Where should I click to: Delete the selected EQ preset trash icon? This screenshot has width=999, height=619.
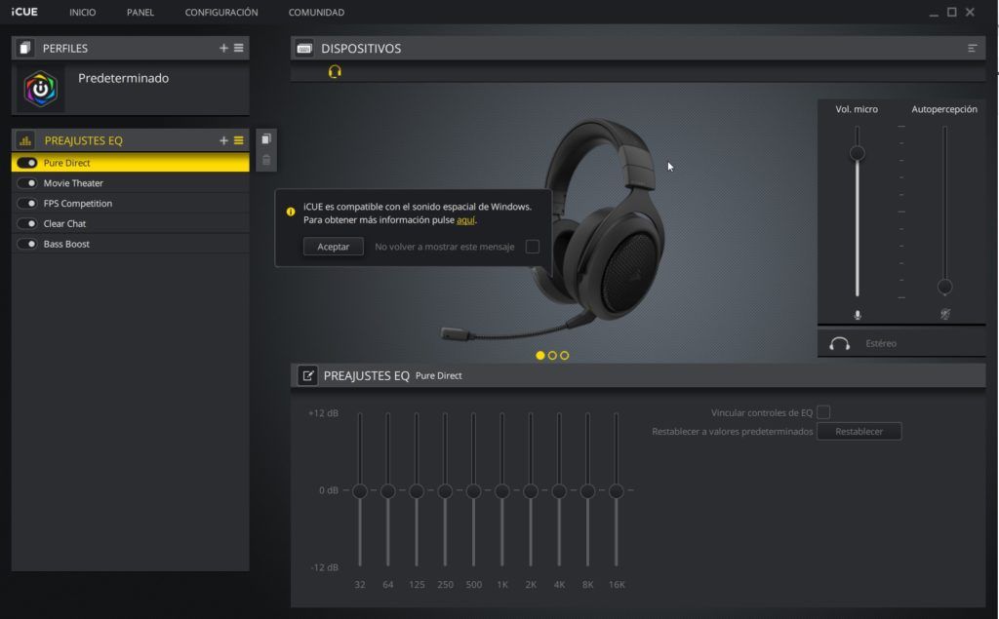tap(266, 160)
